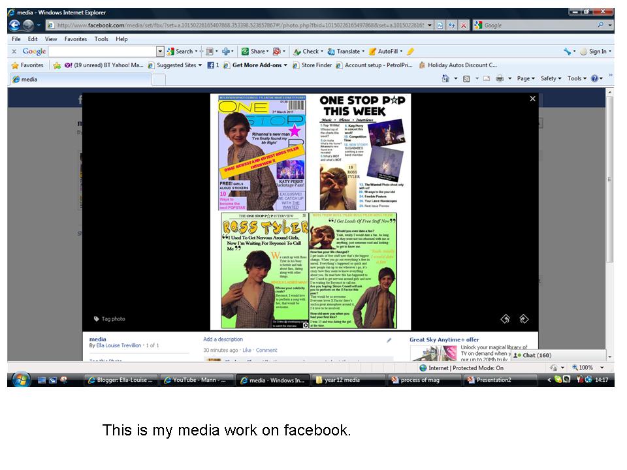Open the Favorites menu

click(76, 39)
